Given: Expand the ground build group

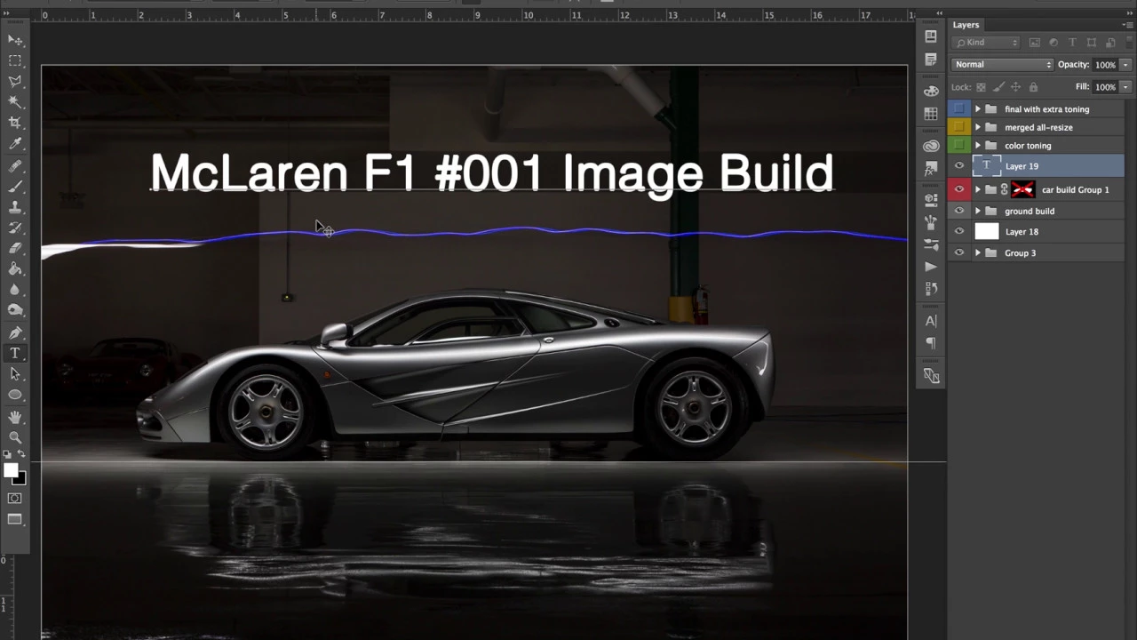Looking at the screenshot, I should (978, 211).
